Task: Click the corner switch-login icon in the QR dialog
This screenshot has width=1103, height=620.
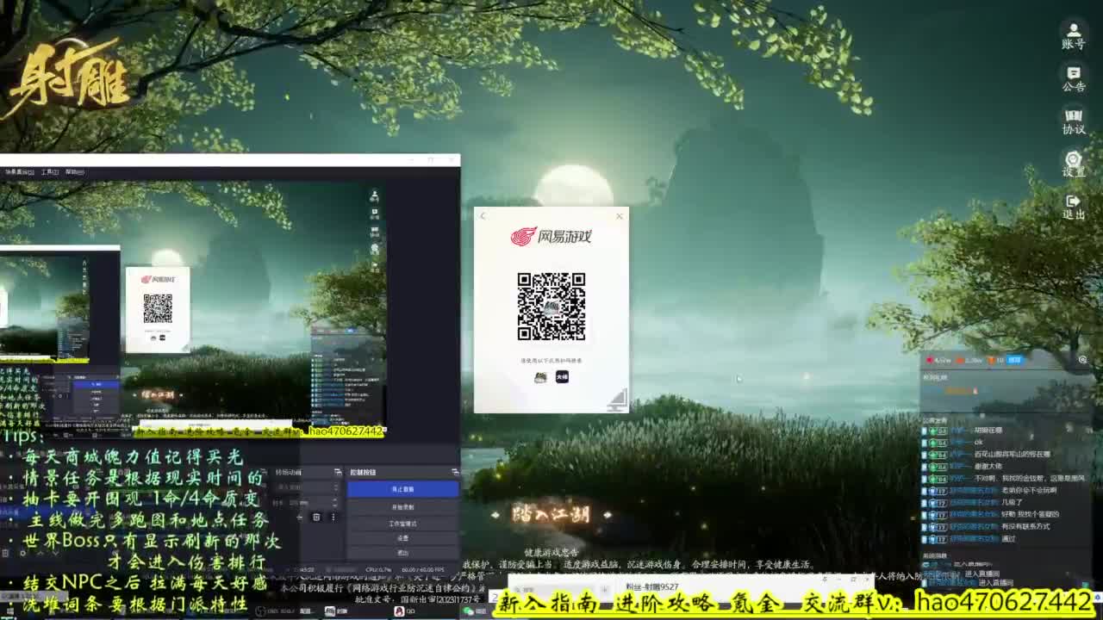Action: point(618,399)
